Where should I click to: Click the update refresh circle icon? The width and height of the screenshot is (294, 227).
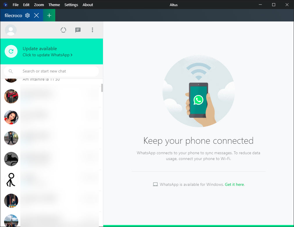(11, 51)
